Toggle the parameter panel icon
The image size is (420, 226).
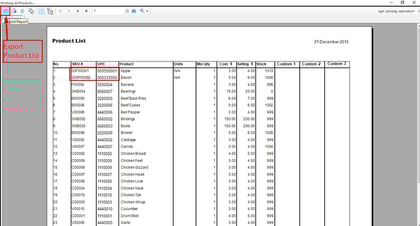(42, 11)
